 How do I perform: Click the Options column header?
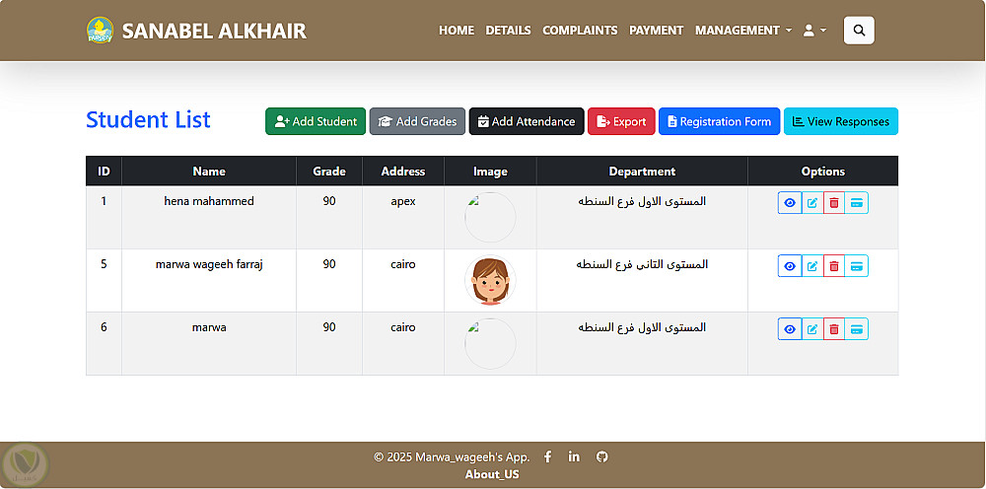click(x=823, y=171)
